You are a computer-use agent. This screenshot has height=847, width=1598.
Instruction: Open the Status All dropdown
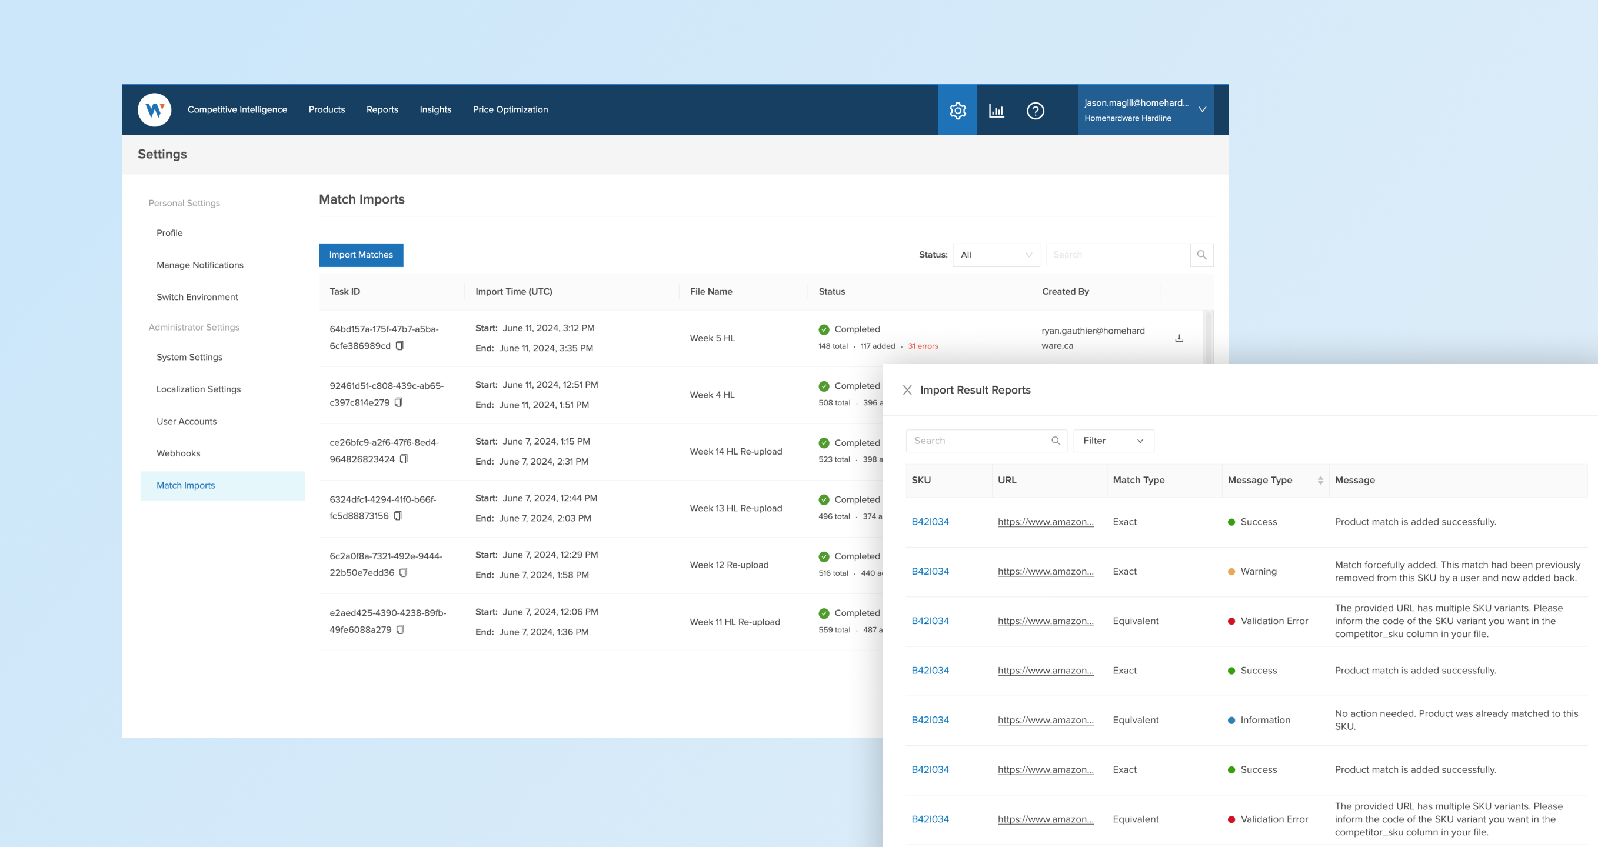tap(996, 255)
